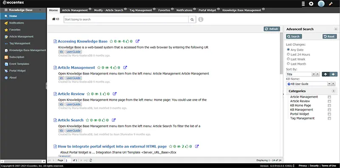Clear the KB Name field
The image size is (340, 168).
(x=334, y=84)
